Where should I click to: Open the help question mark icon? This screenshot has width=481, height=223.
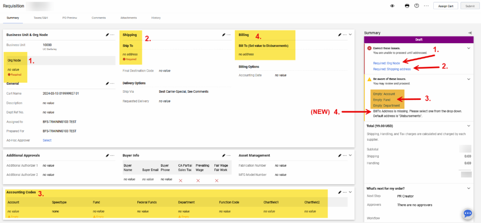click(x=416, y=6)
